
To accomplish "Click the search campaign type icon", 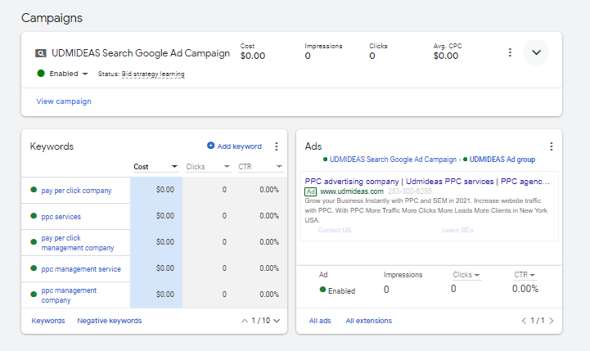I will click(41, 54).
